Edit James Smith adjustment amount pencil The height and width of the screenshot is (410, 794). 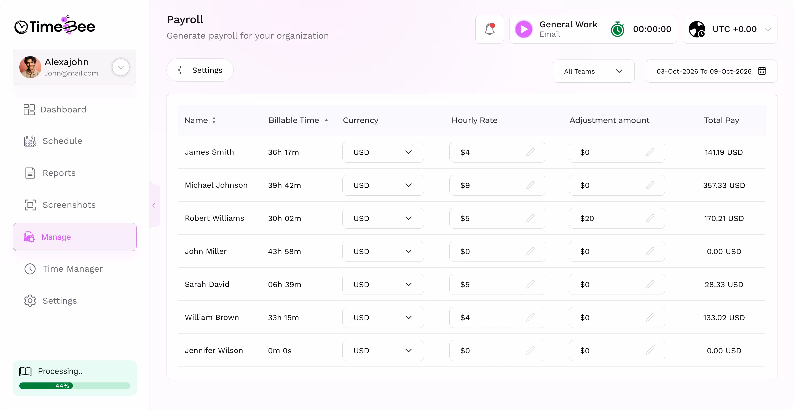[x=650, y=152]
